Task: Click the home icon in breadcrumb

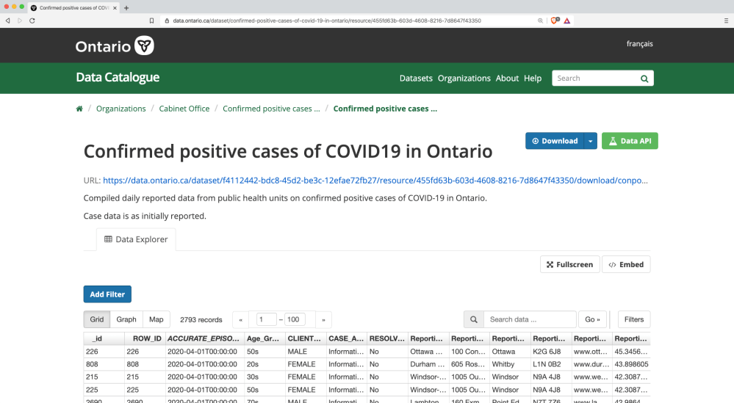Action: pos(79,109)
